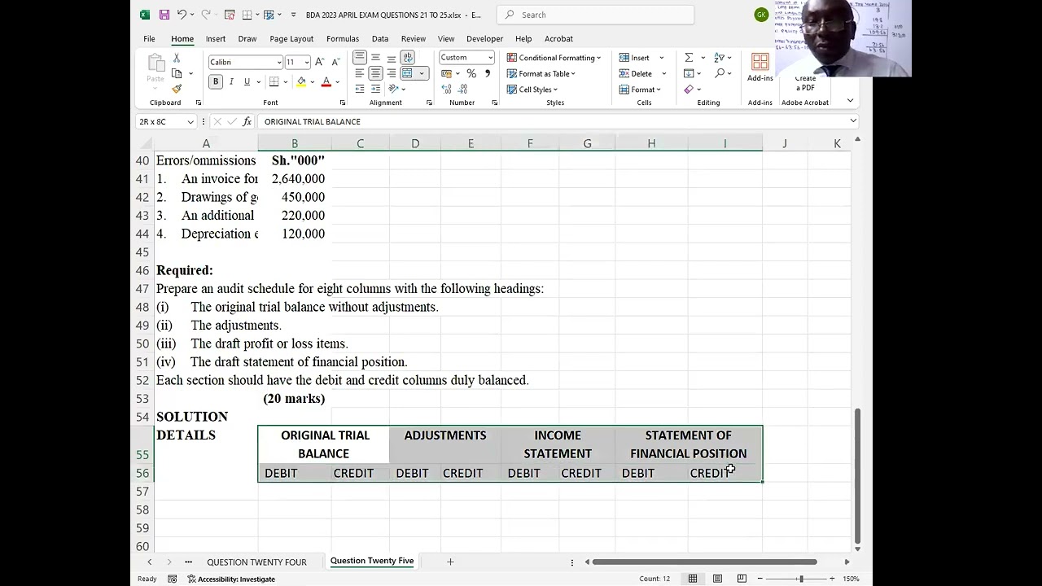Undo the last action
Image resolution: width=1042 pixels, height=586 pixels.
pos(182,15)
